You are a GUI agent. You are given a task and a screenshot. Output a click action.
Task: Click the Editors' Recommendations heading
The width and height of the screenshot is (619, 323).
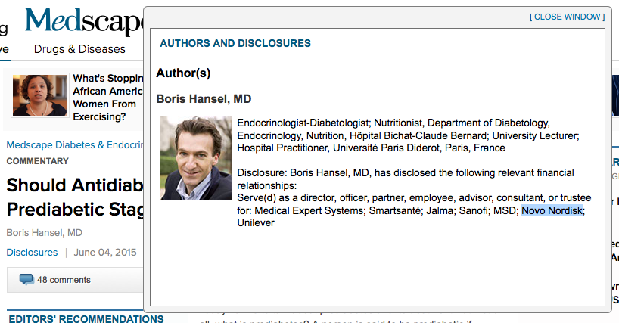[86, 318]
